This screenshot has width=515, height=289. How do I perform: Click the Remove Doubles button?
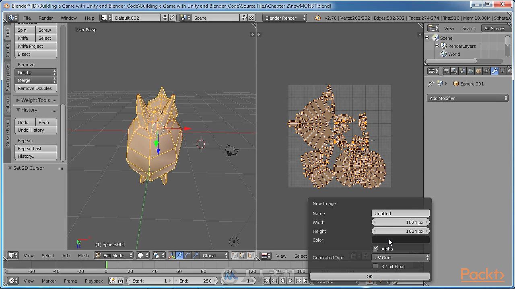[36, 88]
